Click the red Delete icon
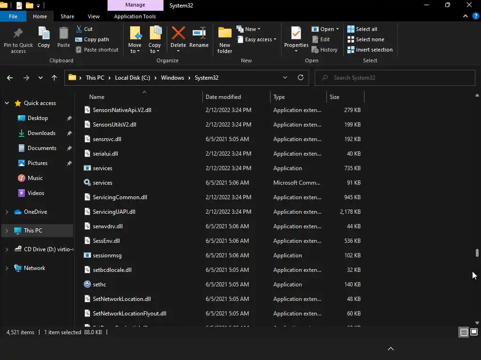 tap(178, 33)
